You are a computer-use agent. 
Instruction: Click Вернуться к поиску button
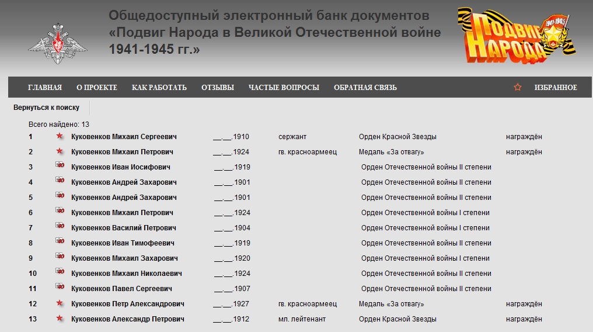[46, 108]
